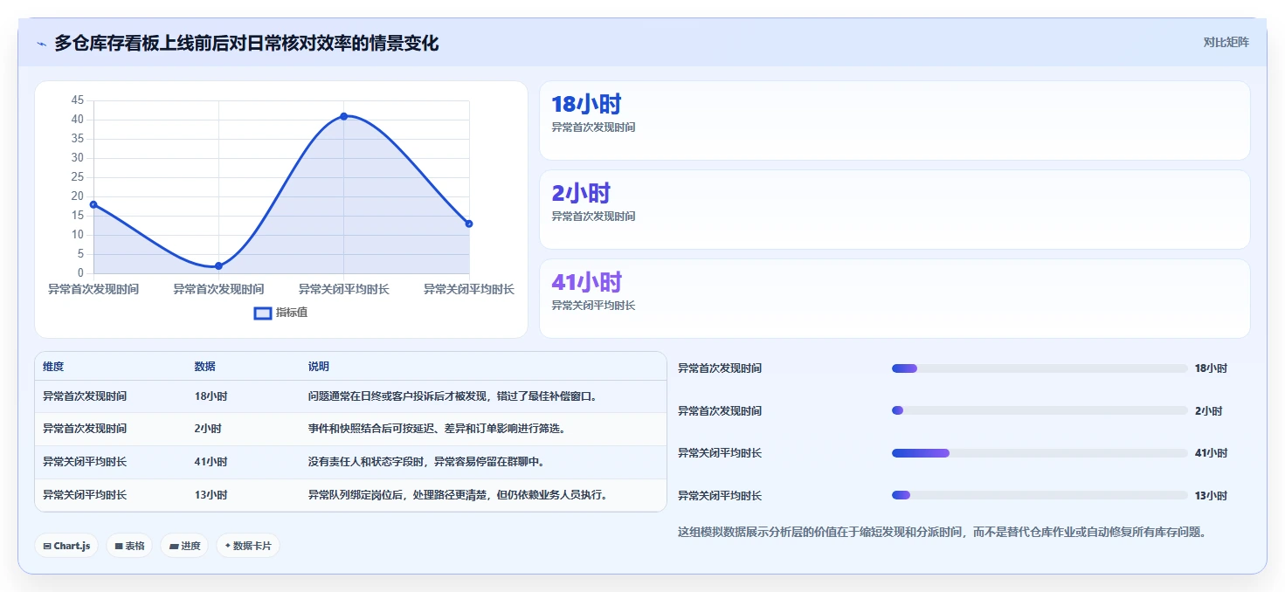Click the dashboard title starting 多仓库存看板上线前后
The height and width of the screenshot is (592, 1285).
pos(246,43)
